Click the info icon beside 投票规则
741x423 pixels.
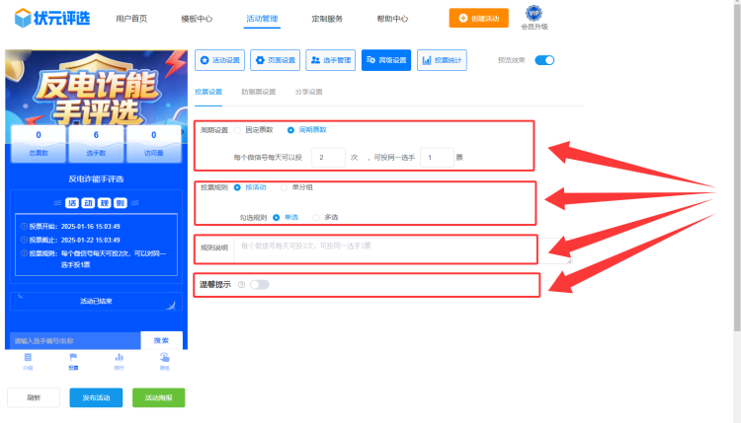click(24, 253)
